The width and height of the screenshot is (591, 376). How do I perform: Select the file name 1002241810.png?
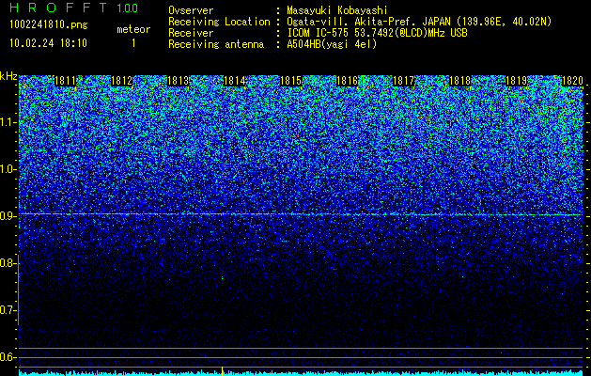click(x=49, y=25)
